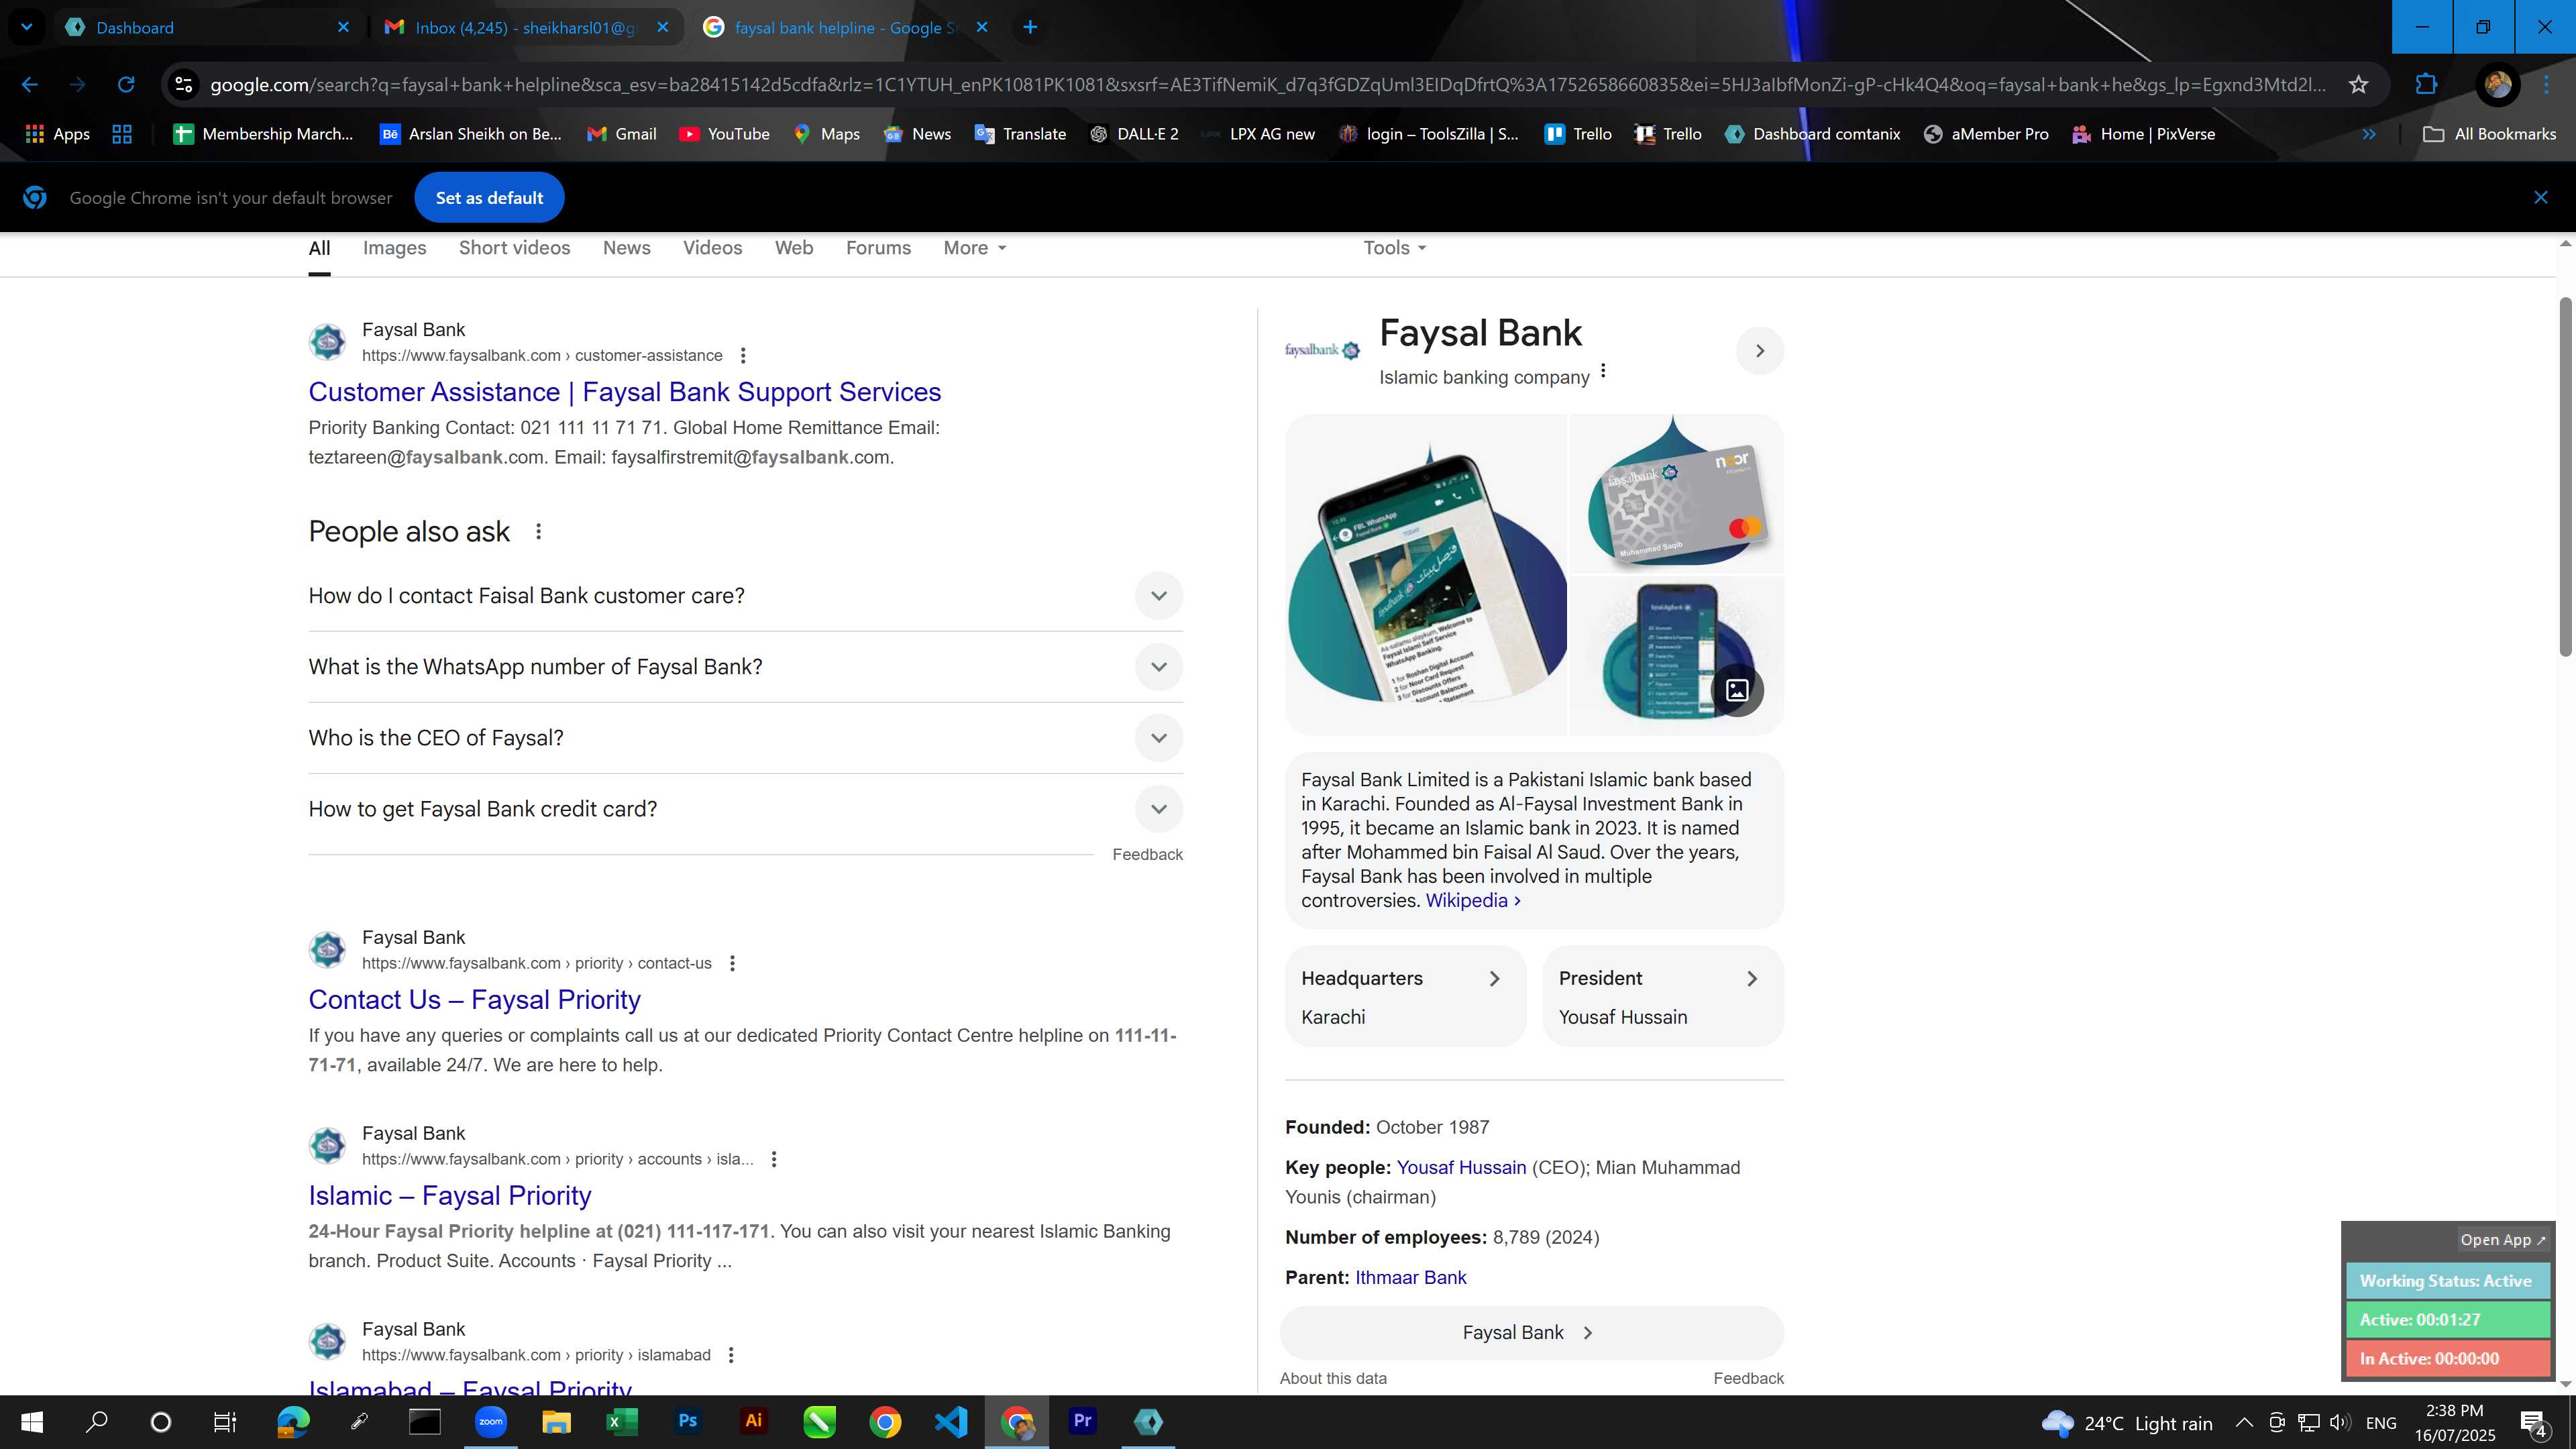The image size is (2576, 1449).
Task: Expand 'How do I contact Faisal Bank customer care?'
Action: click(x=745, y=596)
